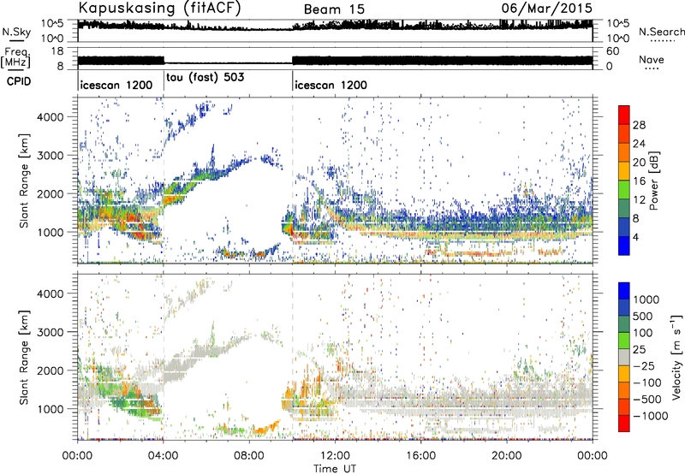Click Power colorbar swatch between 8 and 12
The image size is (685, 474).
[x=624, y=209]
